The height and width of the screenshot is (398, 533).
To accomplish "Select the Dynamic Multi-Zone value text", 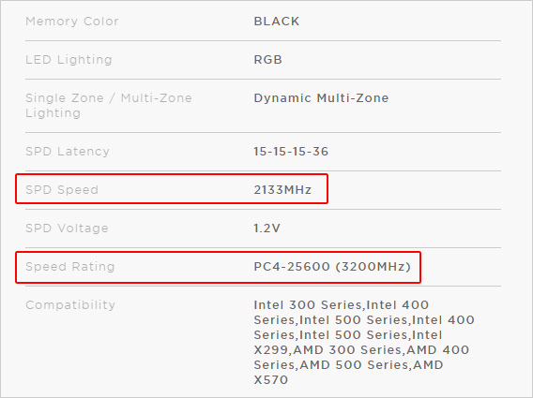I will click(321, 98).
